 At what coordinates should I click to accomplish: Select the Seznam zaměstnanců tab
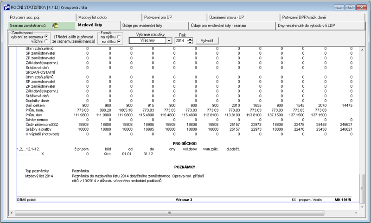41,25
